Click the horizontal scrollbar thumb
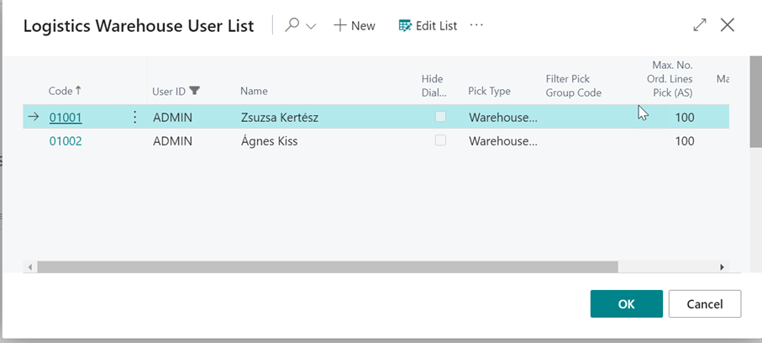 click(328, 266)
